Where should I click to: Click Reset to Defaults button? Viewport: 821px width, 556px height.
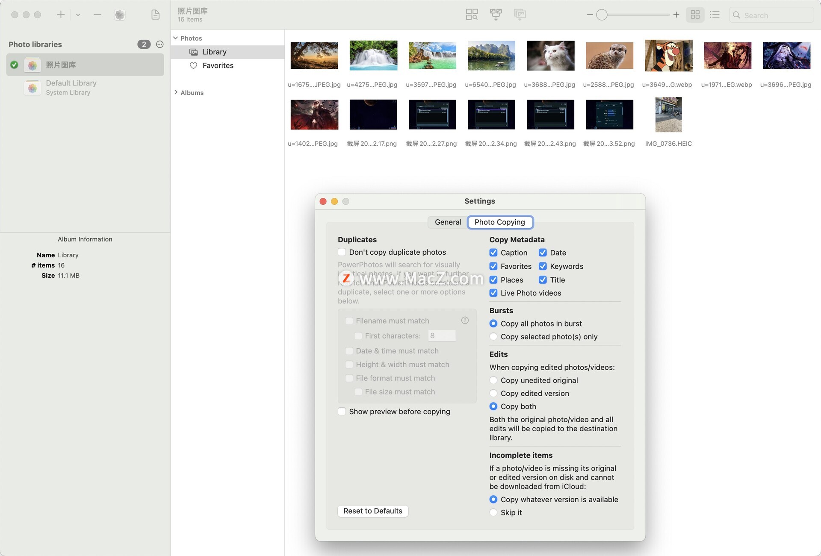coord(372,511)
